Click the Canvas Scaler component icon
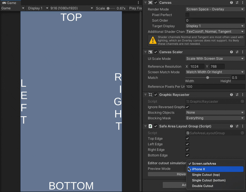 coord(150,52)
